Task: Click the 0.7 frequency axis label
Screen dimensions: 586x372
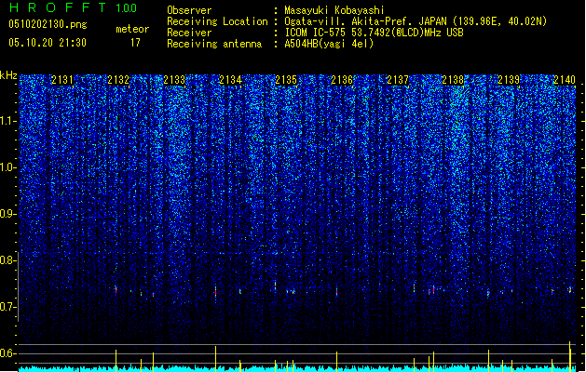Action: coord(8,307)
